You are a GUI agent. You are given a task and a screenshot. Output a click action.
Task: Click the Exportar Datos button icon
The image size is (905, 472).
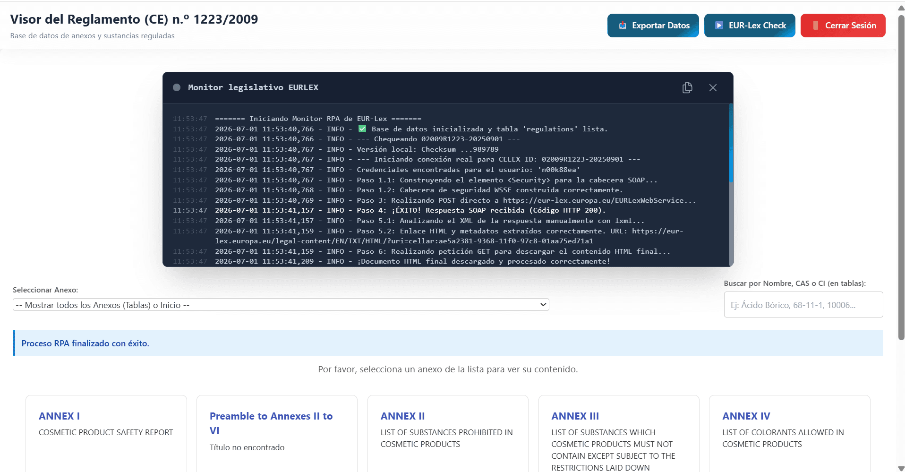click(623, 26)
